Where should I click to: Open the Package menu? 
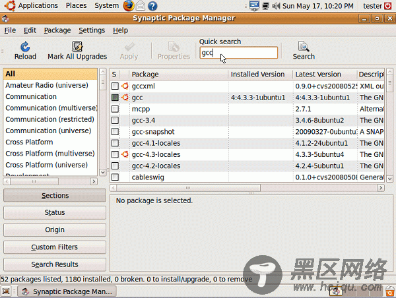(x=57, y=30)
